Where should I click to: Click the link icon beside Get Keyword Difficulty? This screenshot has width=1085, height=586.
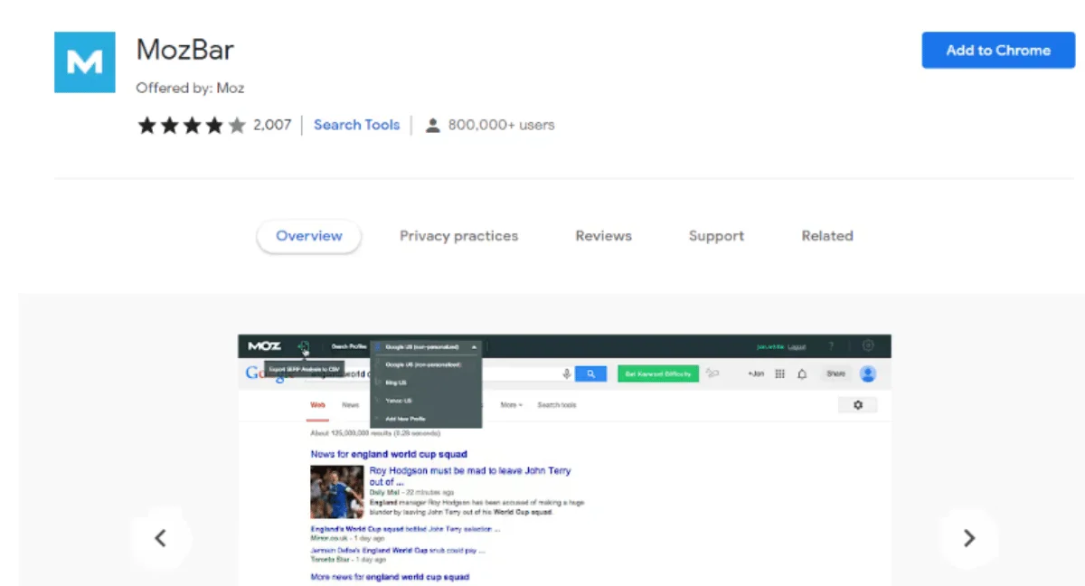[x=712, y=373]
